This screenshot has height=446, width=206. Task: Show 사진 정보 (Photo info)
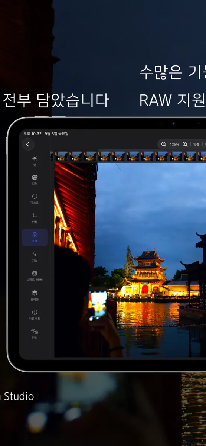tap(35, 314)
